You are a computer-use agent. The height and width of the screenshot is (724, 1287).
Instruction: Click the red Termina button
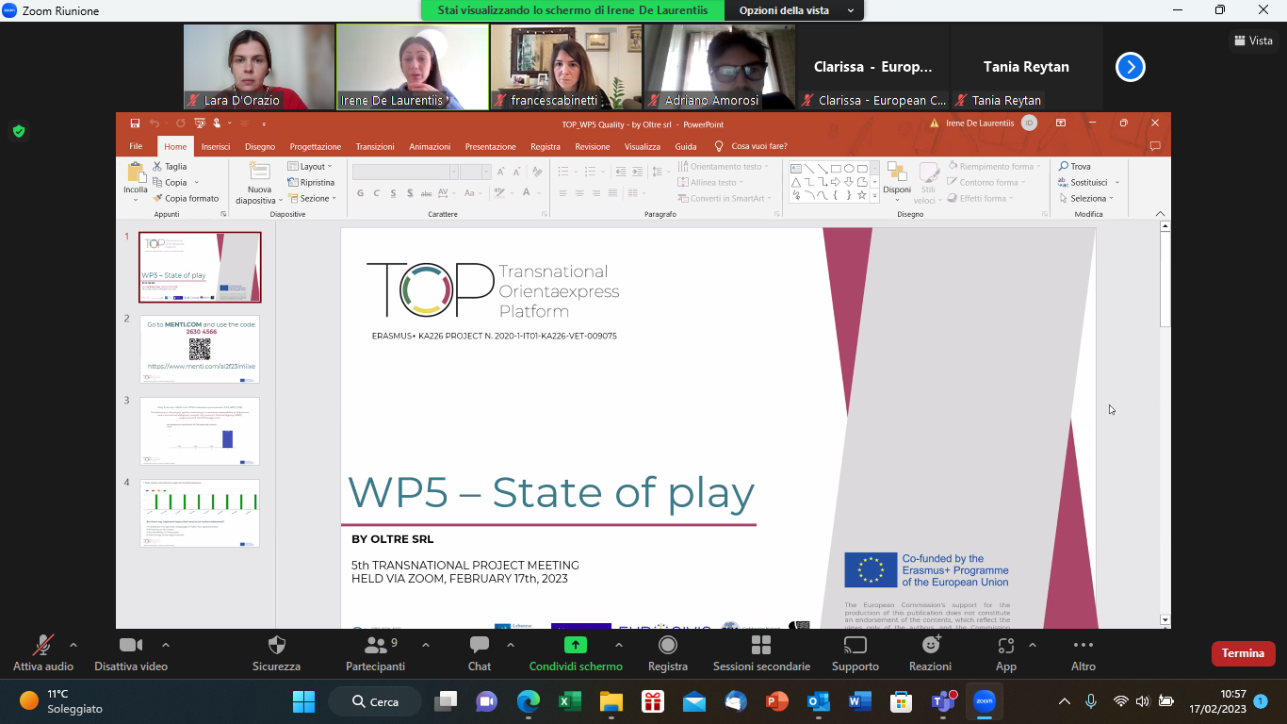pyautogui.click(x=1243, y=653)
